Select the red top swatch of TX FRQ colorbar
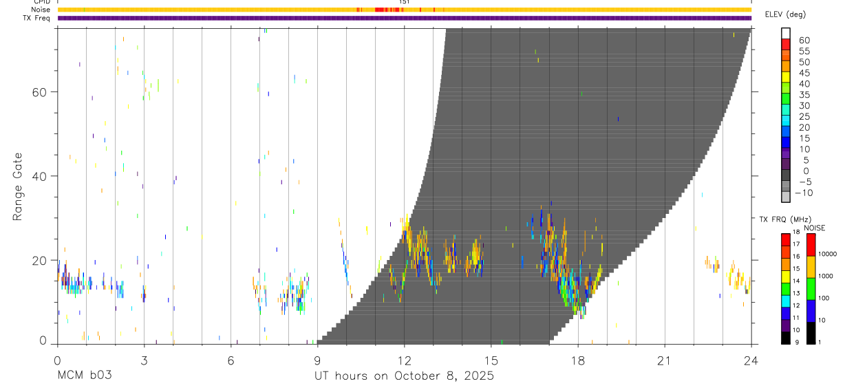 tap(786, 239)
